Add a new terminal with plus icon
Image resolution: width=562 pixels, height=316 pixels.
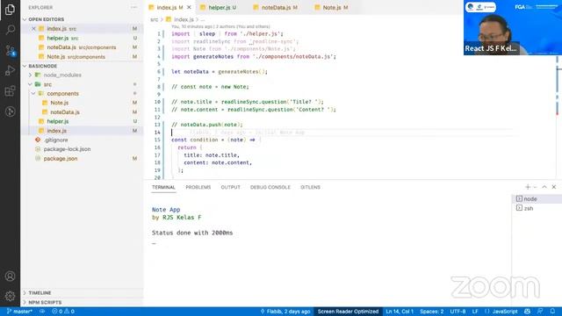pyautogui.click(x=528, y=187)
